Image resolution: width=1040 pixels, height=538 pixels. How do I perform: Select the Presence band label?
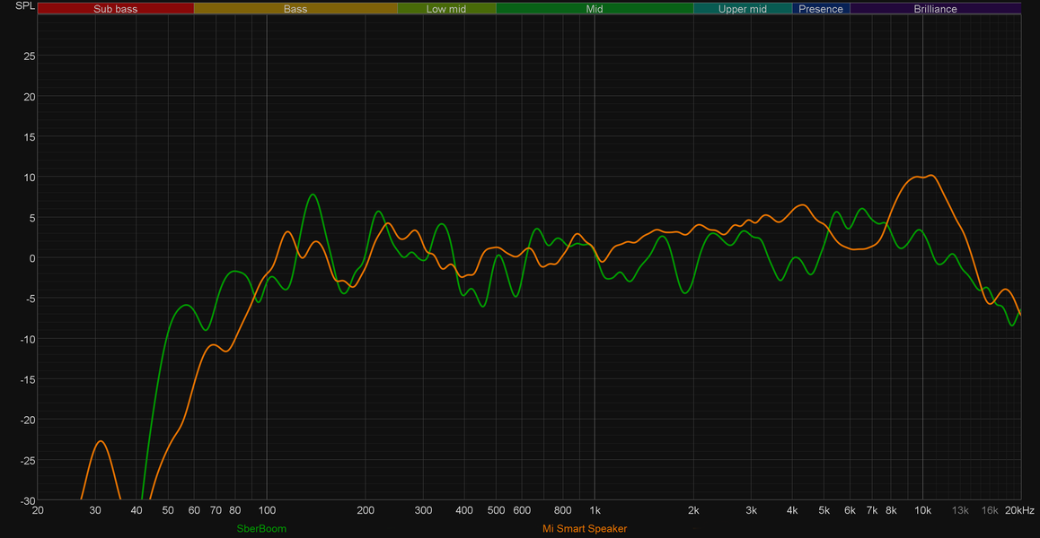(821, 9)
